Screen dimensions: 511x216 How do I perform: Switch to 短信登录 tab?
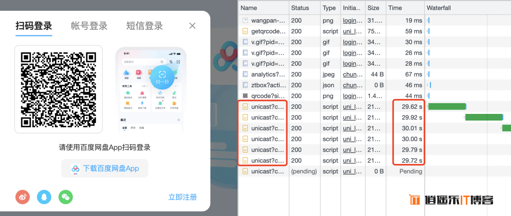coord(144,26)
